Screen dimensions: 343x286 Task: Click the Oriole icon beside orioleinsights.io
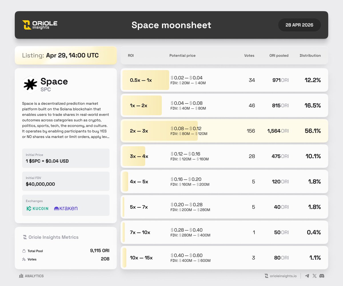click(267, 276)
